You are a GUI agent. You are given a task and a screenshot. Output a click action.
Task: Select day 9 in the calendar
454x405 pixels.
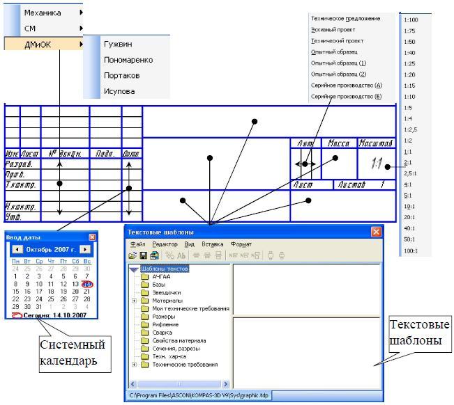(27, 284)
